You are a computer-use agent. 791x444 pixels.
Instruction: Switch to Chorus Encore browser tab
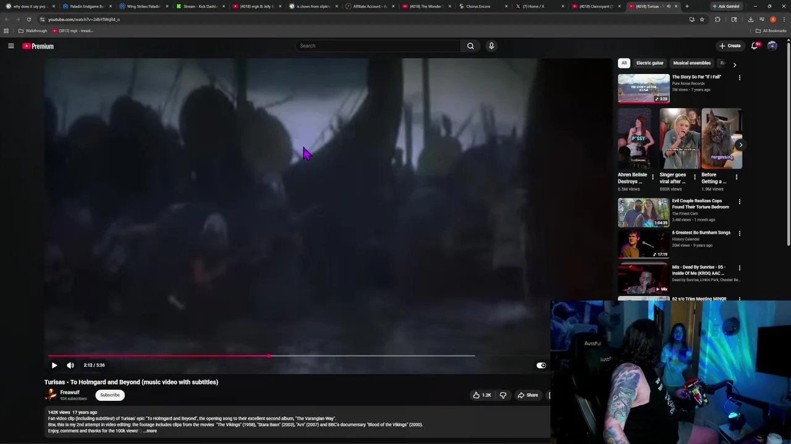tap(483, 6)
